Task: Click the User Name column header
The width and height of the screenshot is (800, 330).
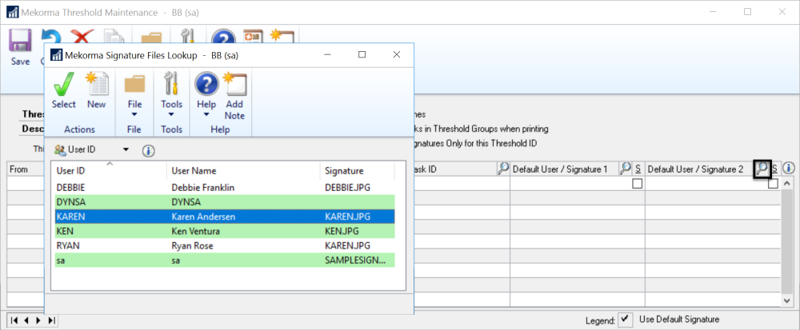Action: [243, 171]
